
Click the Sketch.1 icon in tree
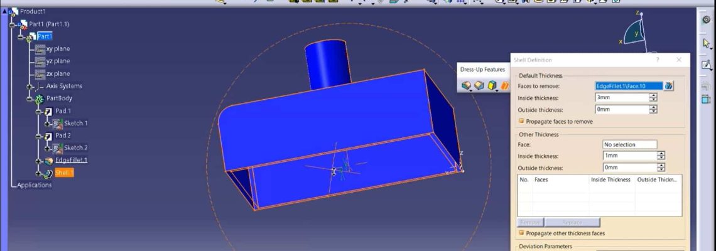click(58, 124)
